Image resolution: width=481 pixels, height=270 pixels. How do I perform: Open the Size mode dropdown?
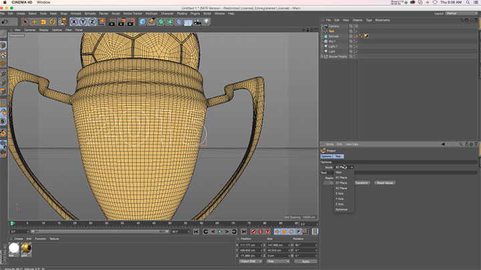coord(278,261)
